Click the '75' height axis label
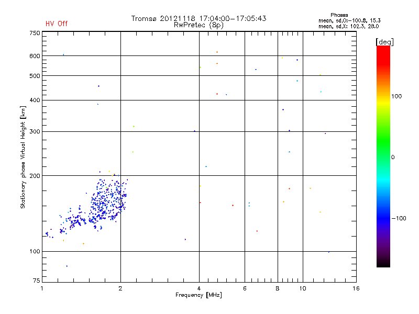 tap(37, 281)
